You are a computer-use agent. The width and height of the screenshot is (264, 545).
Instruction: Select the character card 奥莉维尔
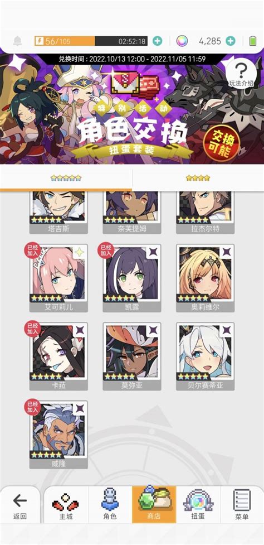point(206,278)
